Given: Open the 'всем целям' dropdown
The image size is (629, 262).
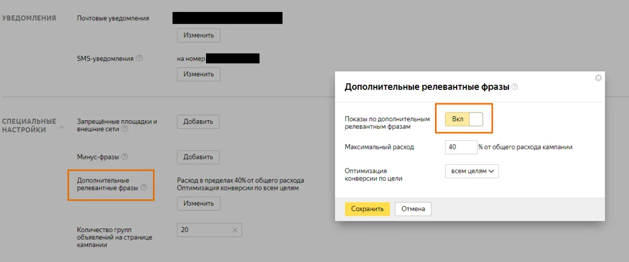Looking at the screenshot, I should [x=472, y=172].
